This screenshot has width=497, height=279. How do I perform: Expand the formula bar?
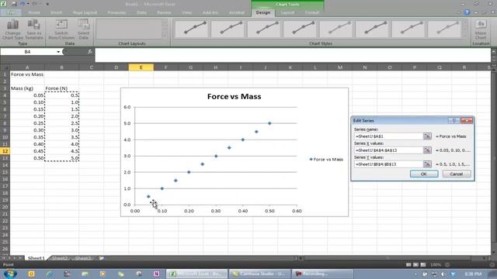click(x=494, y=52)
